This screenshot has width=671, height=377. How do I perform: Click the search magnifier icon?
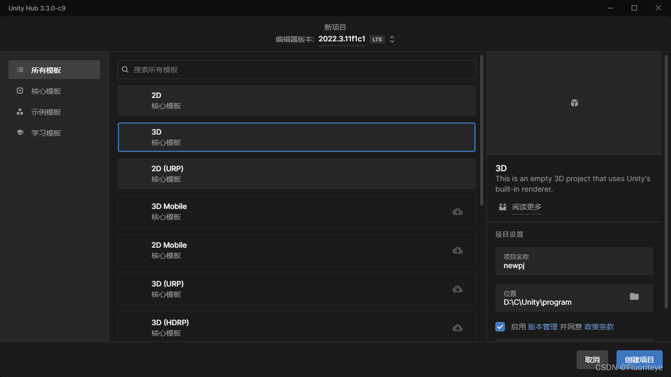125,70
